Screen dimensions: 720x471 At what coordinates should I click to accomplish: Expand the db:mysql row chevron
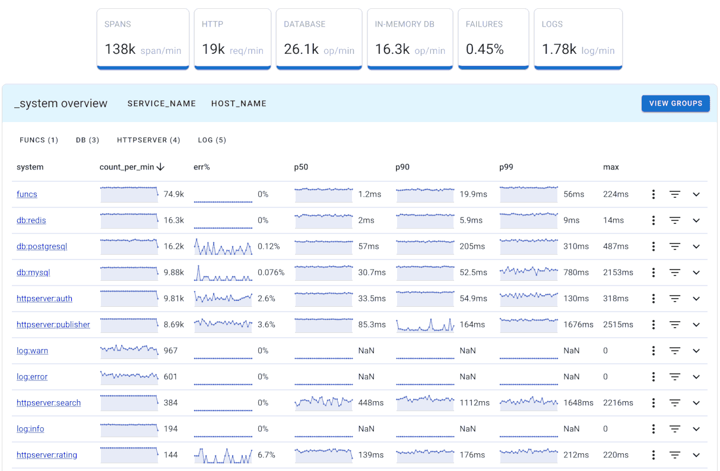click(x=696, y=273)
